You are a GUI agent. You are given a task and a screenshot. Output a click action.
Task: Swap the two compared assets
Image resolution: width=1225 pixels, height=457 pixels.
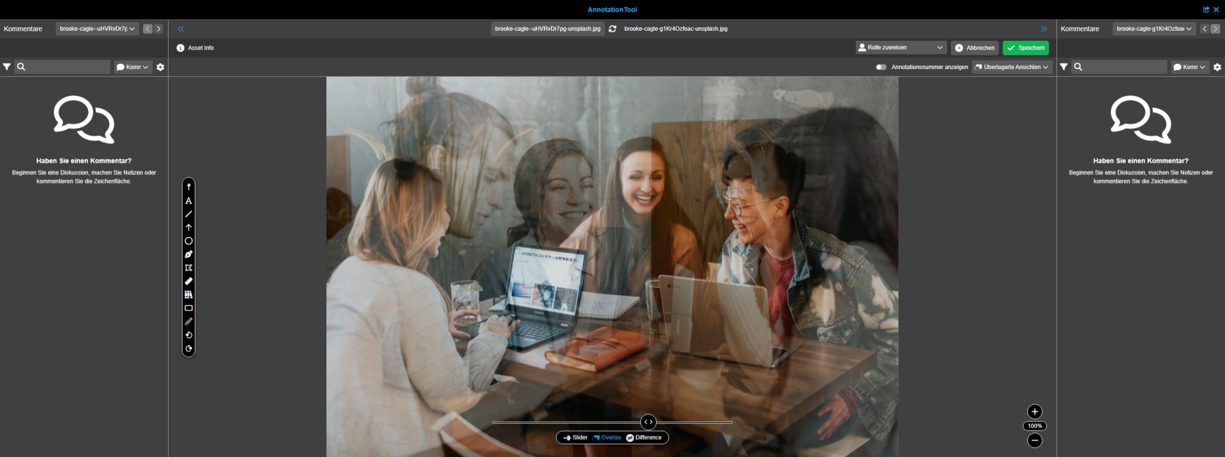pyautogui.click(x=612, y=29)
